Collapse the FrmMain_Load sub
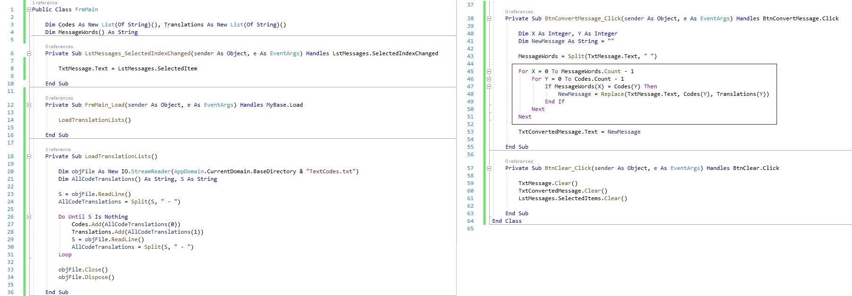This screenshot has width=852, height=296. pos(29,105)
